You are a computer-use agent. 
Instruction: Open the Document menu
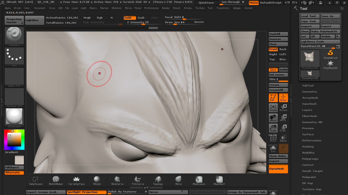tap(40, 8)
